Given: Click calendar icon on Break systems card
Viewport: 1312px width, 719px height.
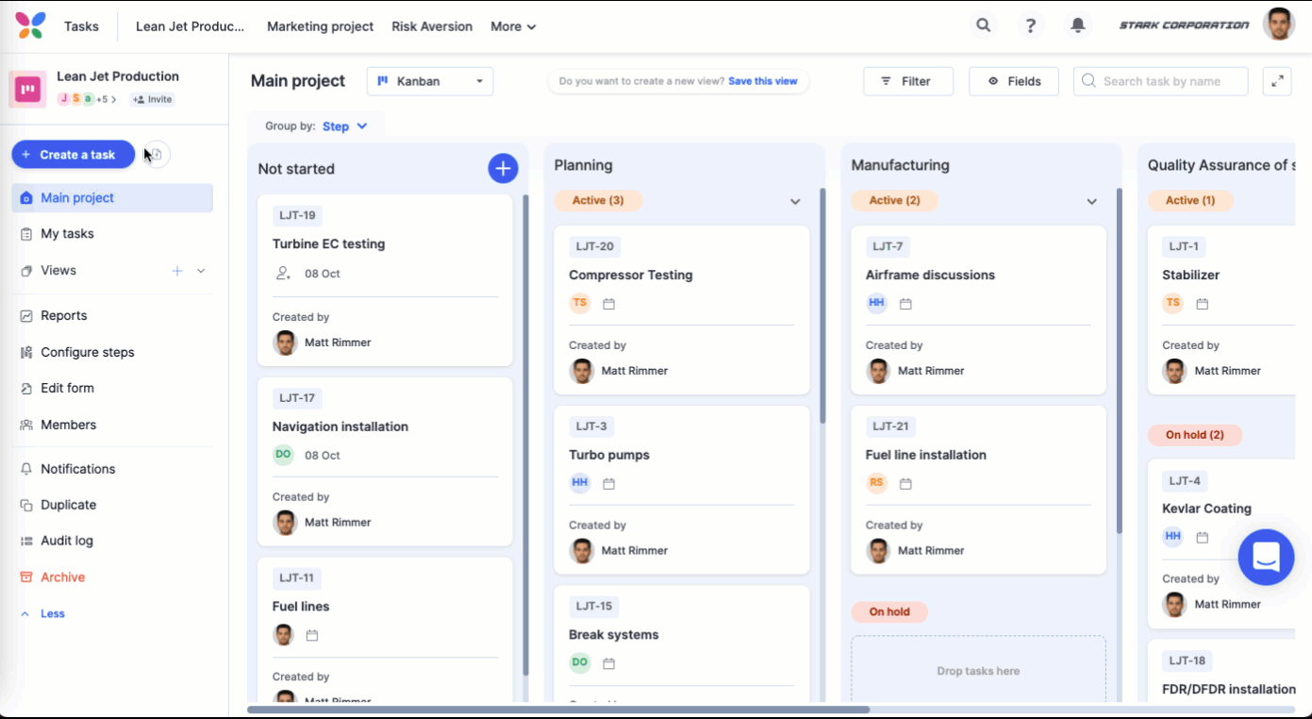Looking at the screenshot, I should pyautogui.click(x=609, y=663).
